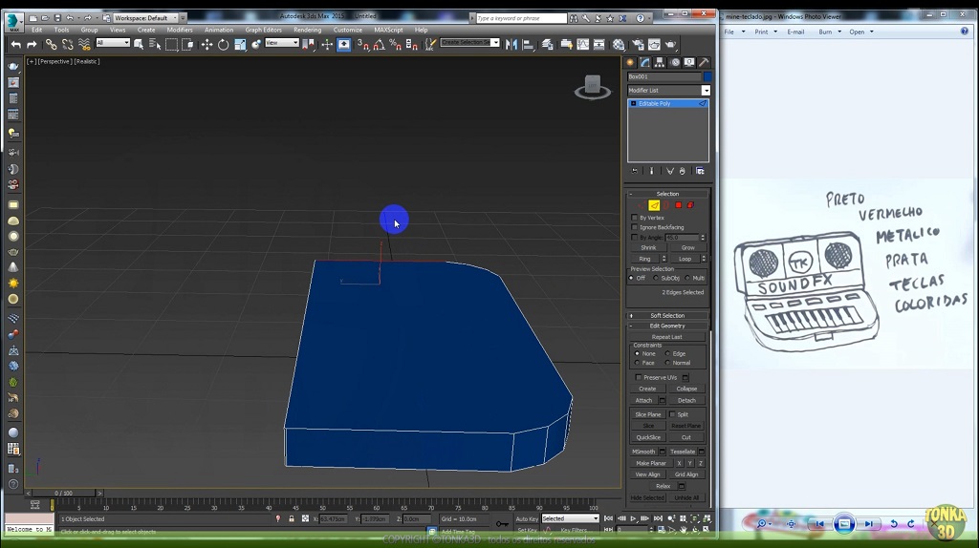Image resolution: width=979 pixels, height=548 pixels.
Task: Click the Attach button
Action: pyautogui.click(x=643, y=401)
